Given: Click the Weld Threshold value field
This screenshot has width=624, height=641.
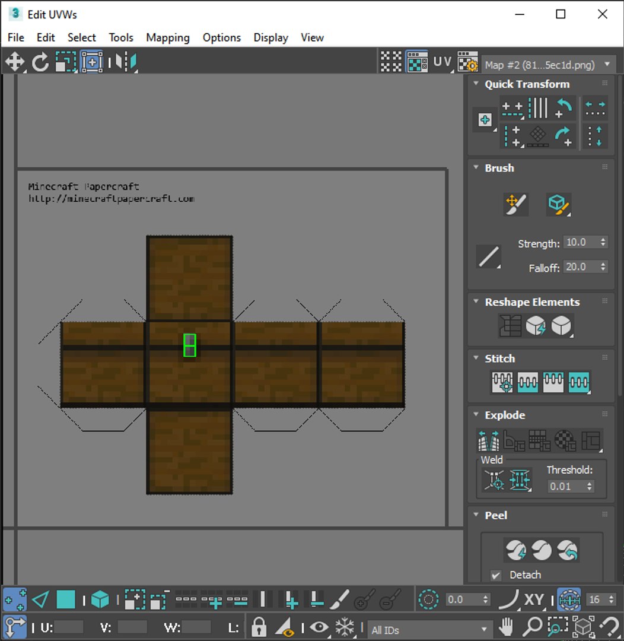Looking at the screenshot, I should 566,486.
